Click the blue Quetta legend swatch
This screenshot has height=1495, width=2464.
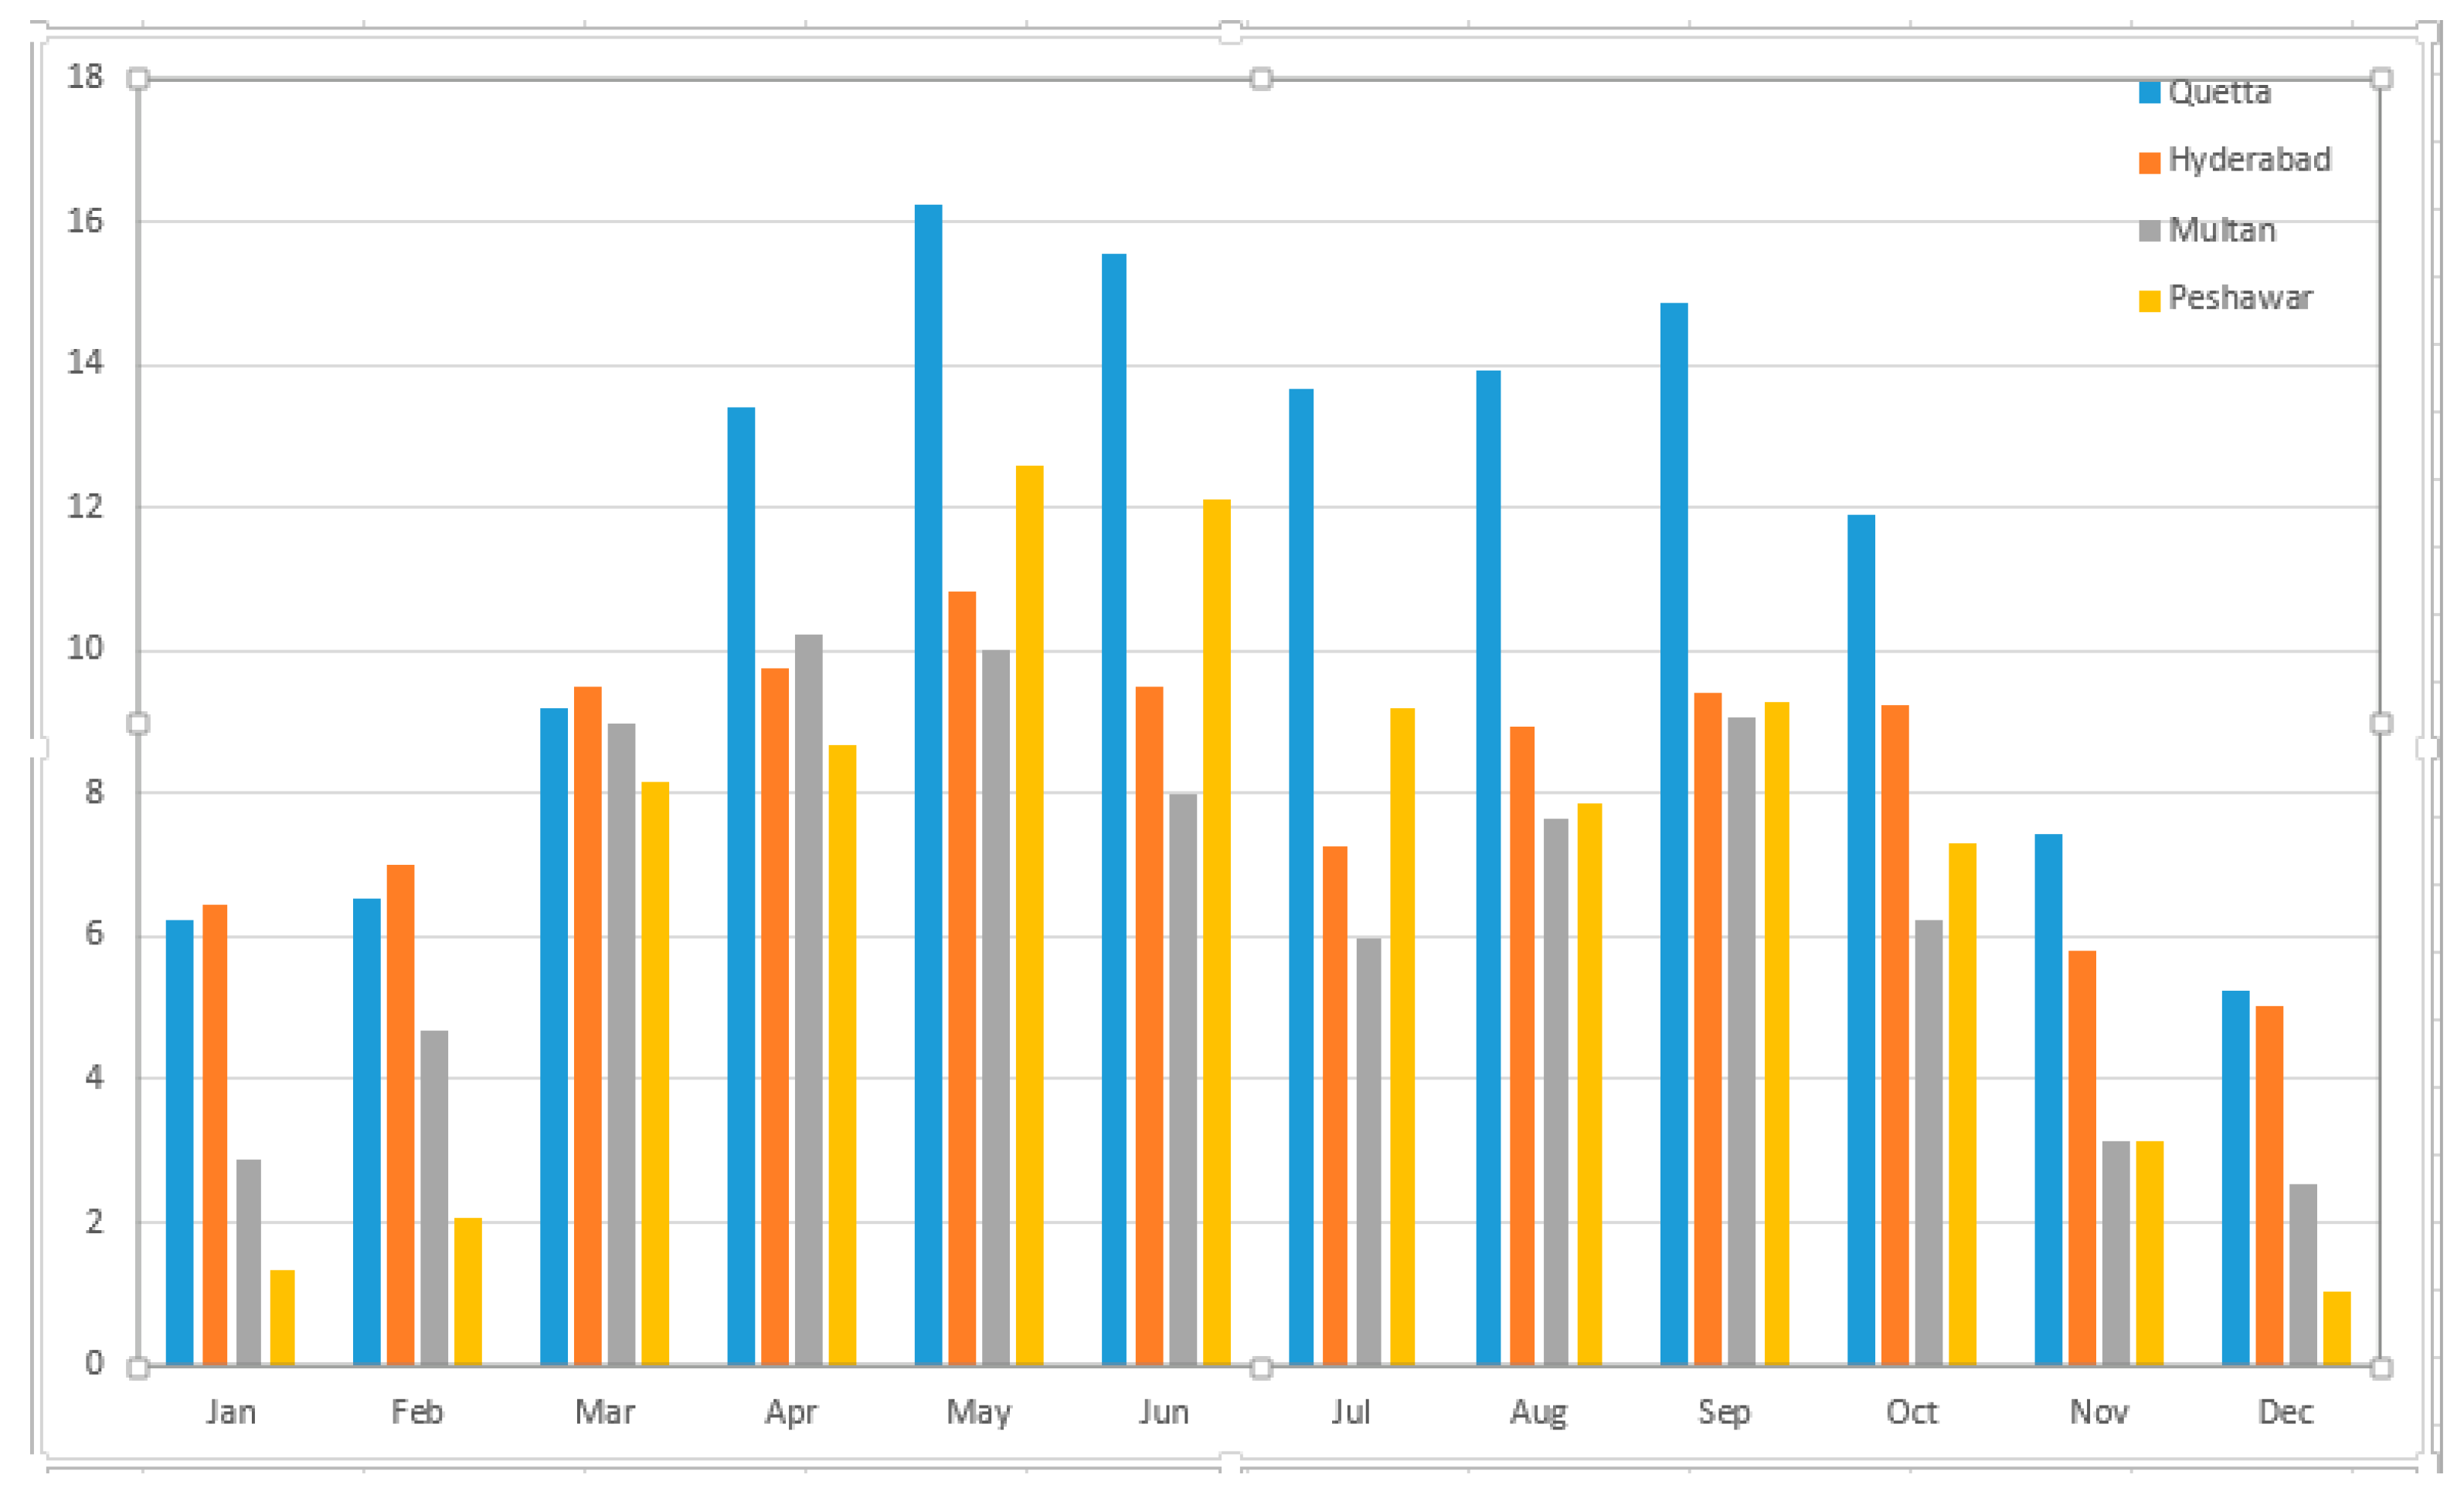pyautogui.click(x=2149, y=93)
